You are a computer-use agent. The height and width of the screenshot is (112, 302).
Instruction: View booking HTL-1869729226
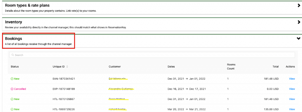click(292, 109)
